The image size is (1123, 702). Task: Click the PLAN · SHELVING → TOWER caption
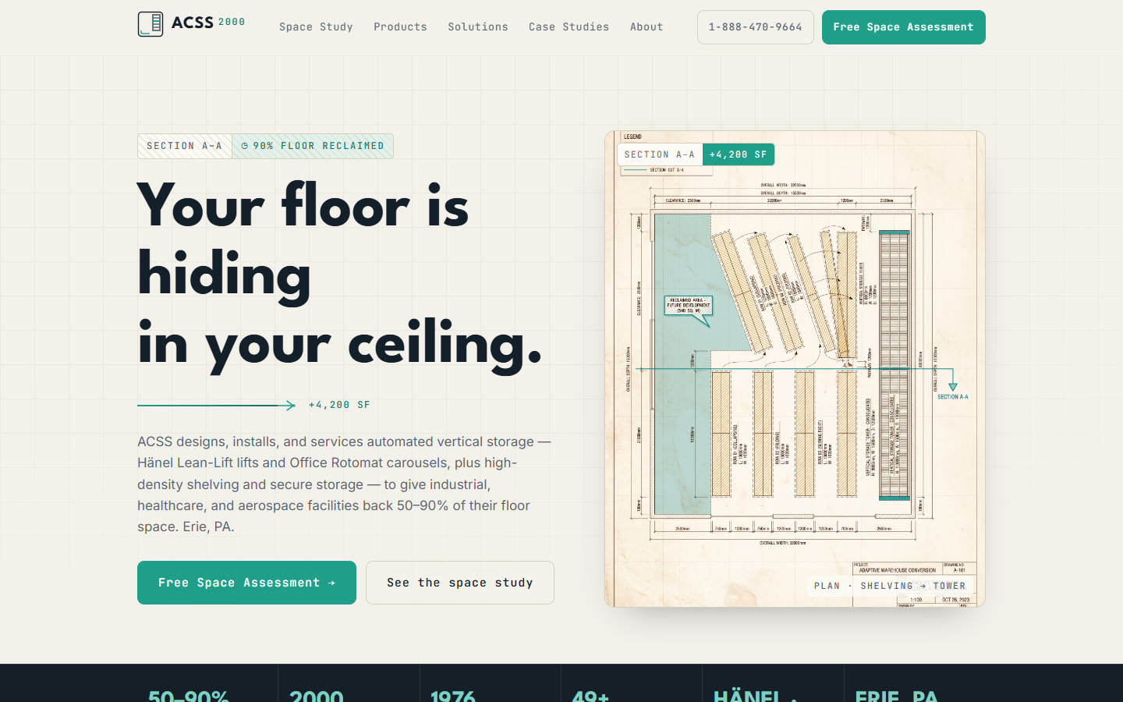coord(890,586)
